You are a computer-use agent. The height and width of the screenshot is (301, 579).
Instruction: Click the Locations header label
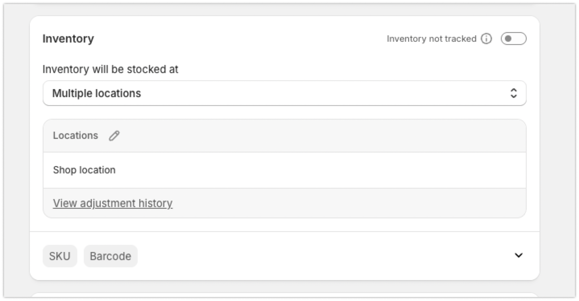(75, 136)
